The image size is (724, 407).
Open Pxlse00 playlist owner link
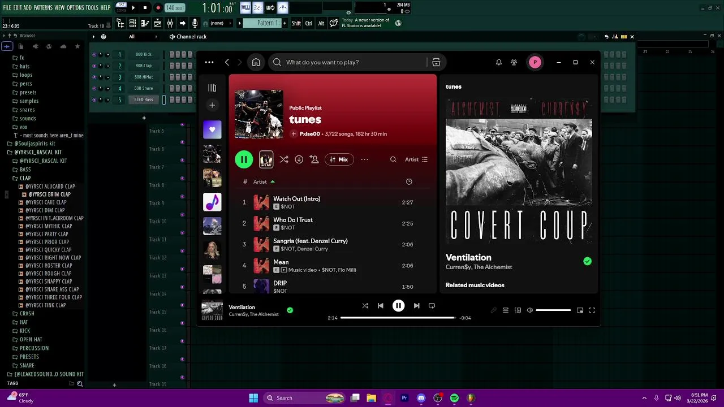pyautogui.click(x=310, y=134)
